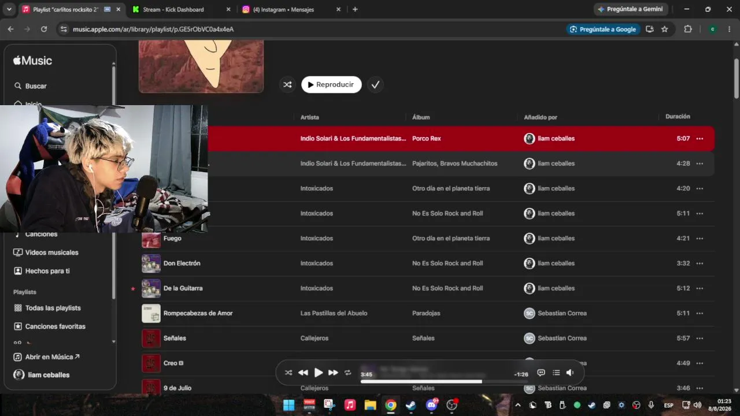
Task: Open more options for the Creo track
Action: (700, 363)
